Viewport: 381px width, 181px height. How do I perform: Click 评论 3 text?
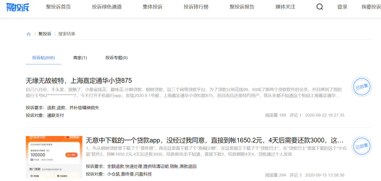pyautogui.click(x=296, y=175)
